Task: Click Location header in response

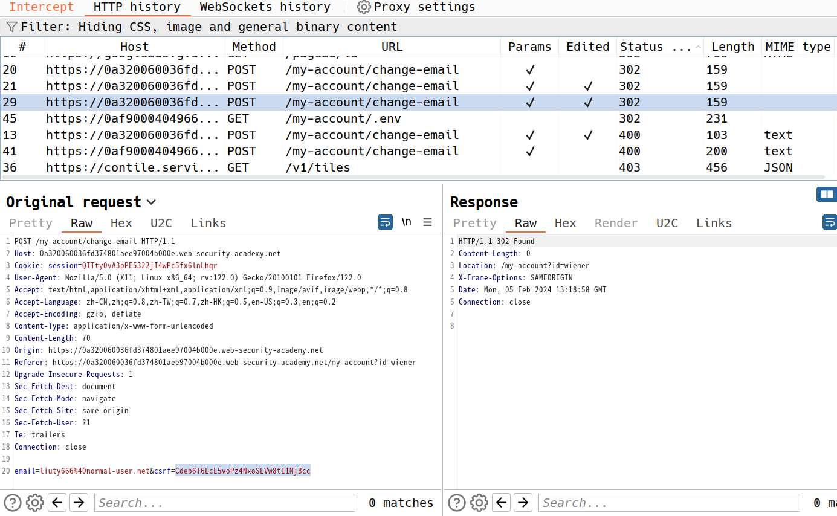Action: tap(524, 265)
